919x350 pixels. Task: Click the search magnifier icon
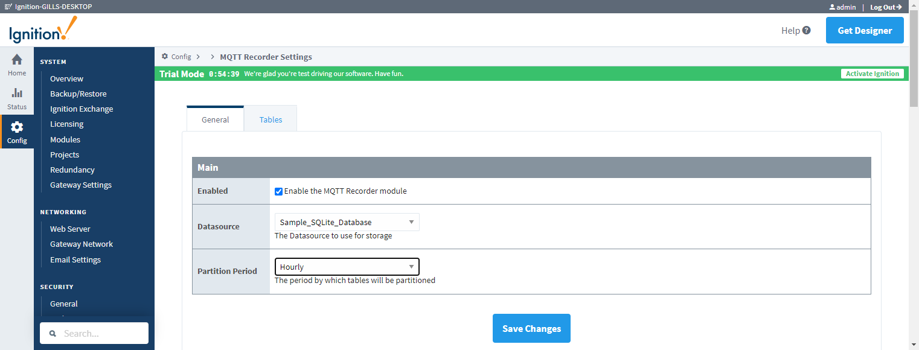click(x=53, y=333)
